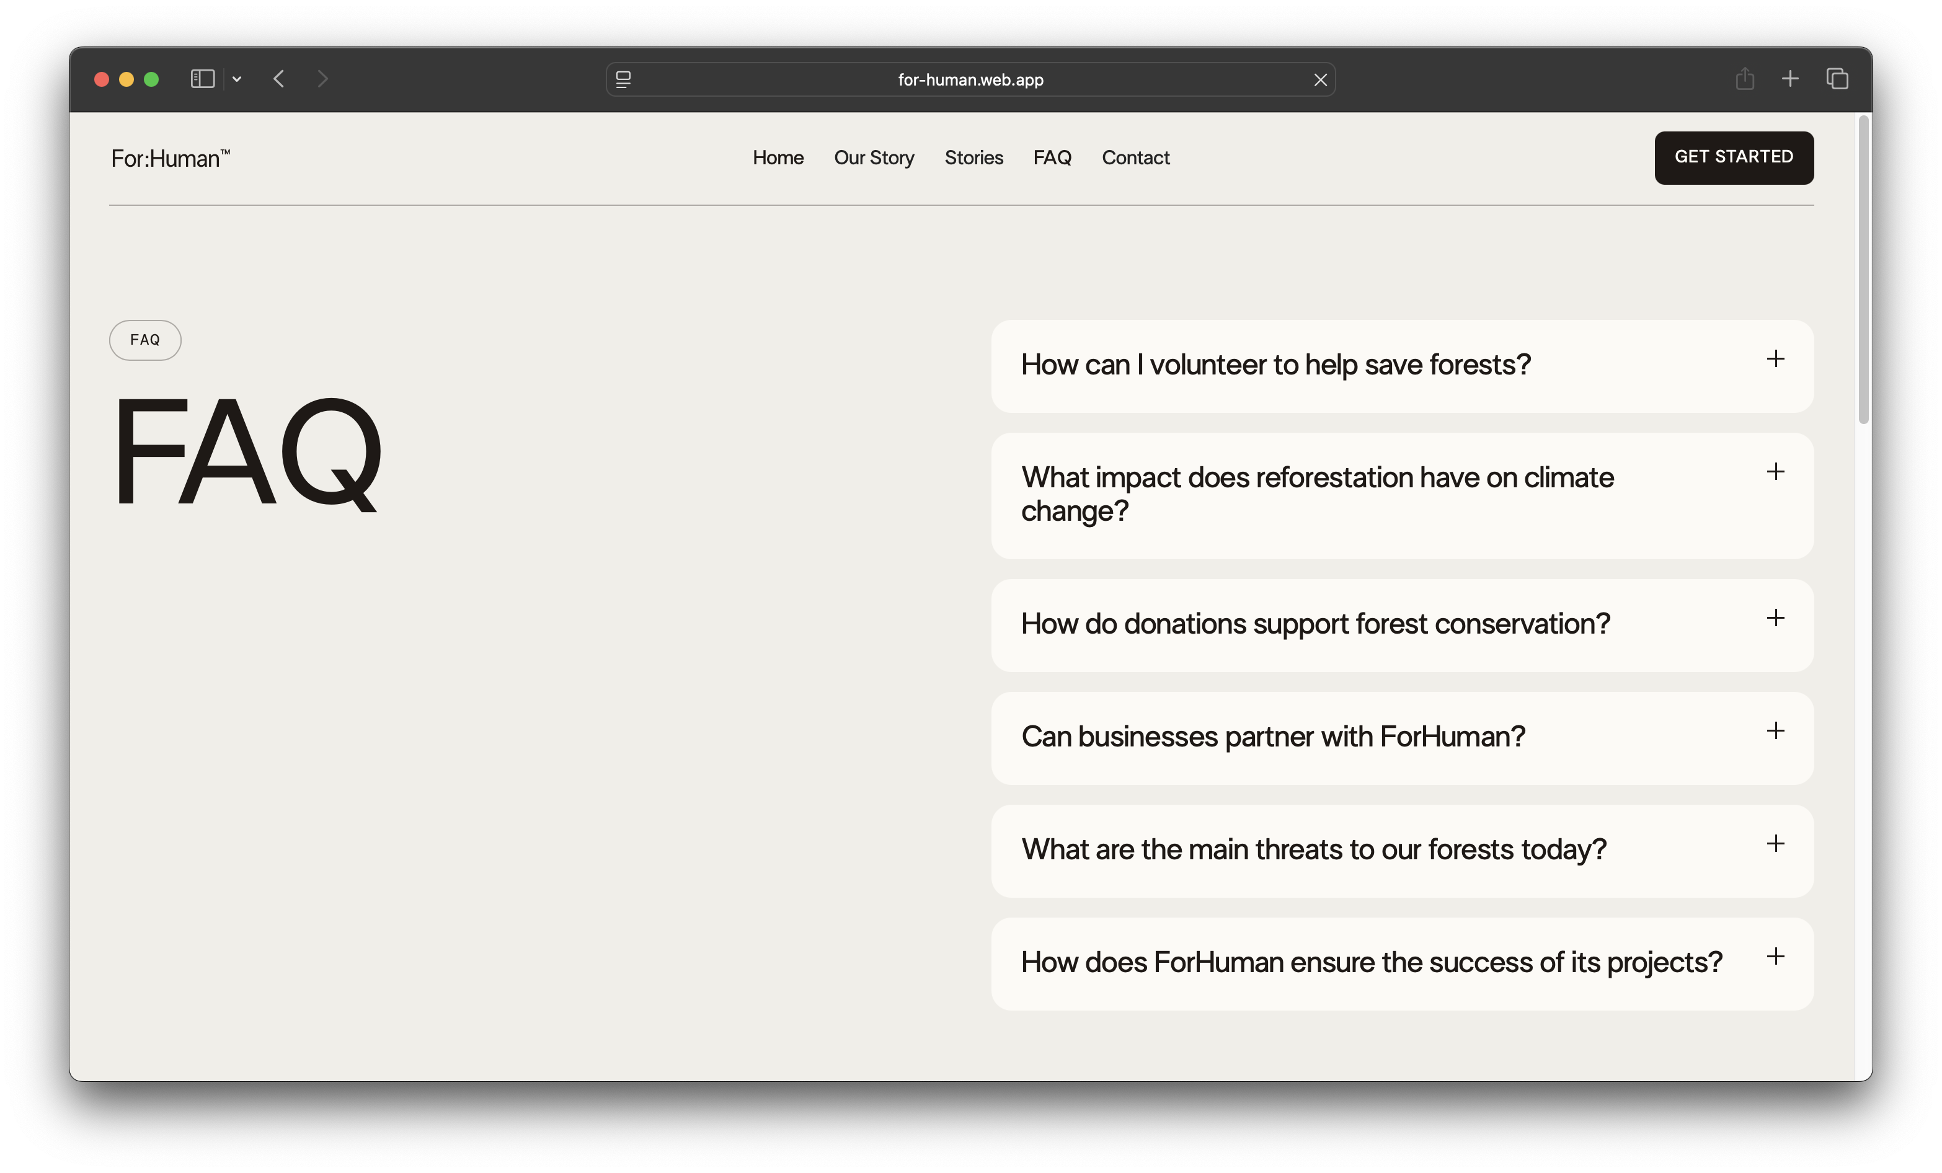Maximize window with green button
1942x1173 pixels.
pos(151,79)
